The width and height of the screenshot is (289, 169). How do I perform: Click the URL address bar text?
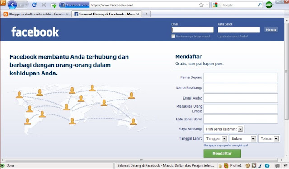(x=112, y=5)
